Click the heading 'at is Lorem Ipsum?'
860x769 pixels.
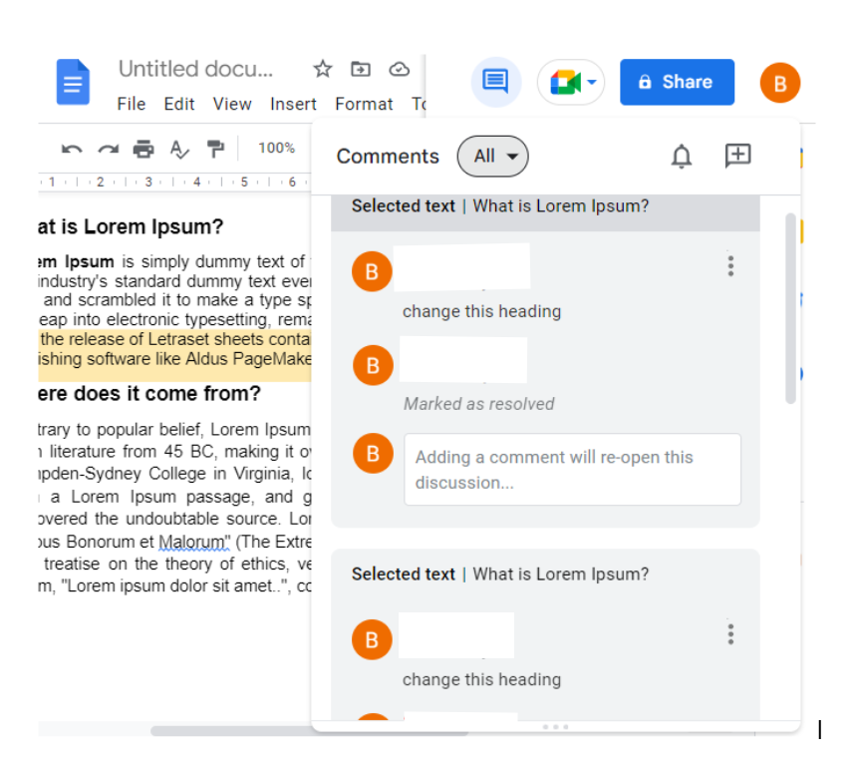[x=131, y=226]
